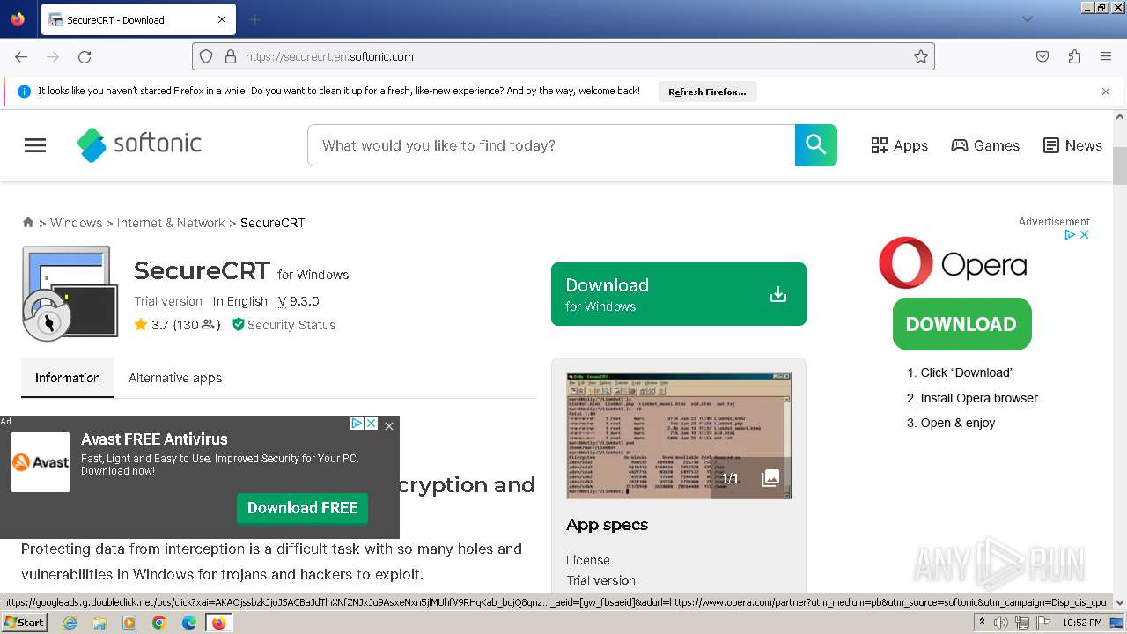Open the Softonic hamburger menu

pyautogui.click(x=35, y=145)
